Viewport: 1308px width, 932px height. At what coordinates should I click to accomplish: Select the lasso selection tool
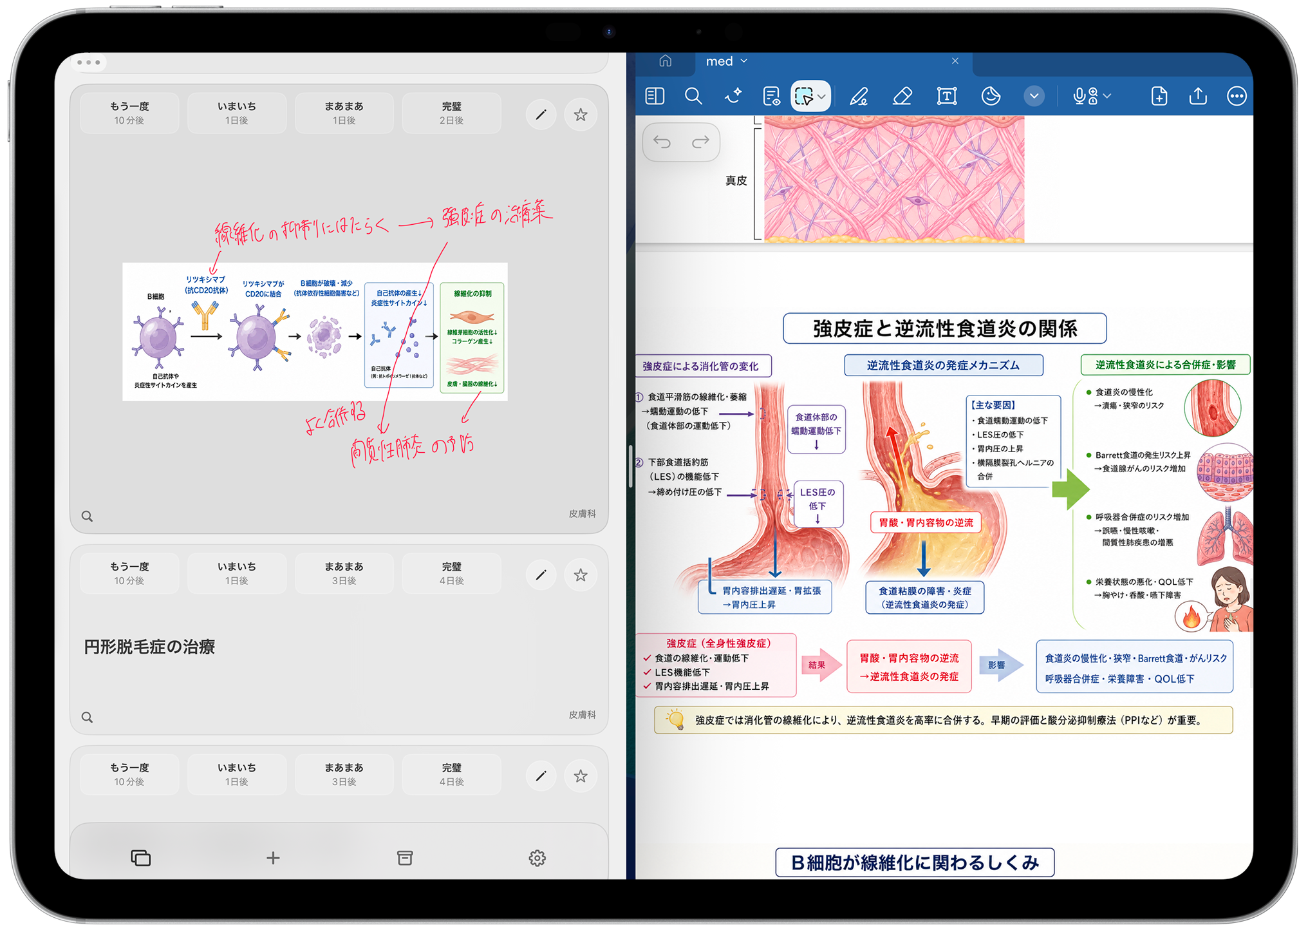804,97
